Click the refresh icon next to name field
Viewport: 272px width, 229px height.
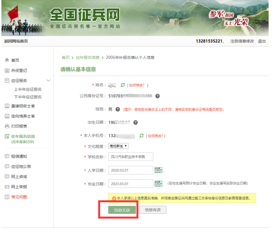123,85
